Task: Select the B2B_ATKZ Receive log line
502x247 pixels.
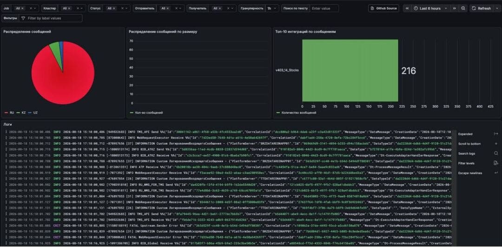Action: (x=228, y=155)
